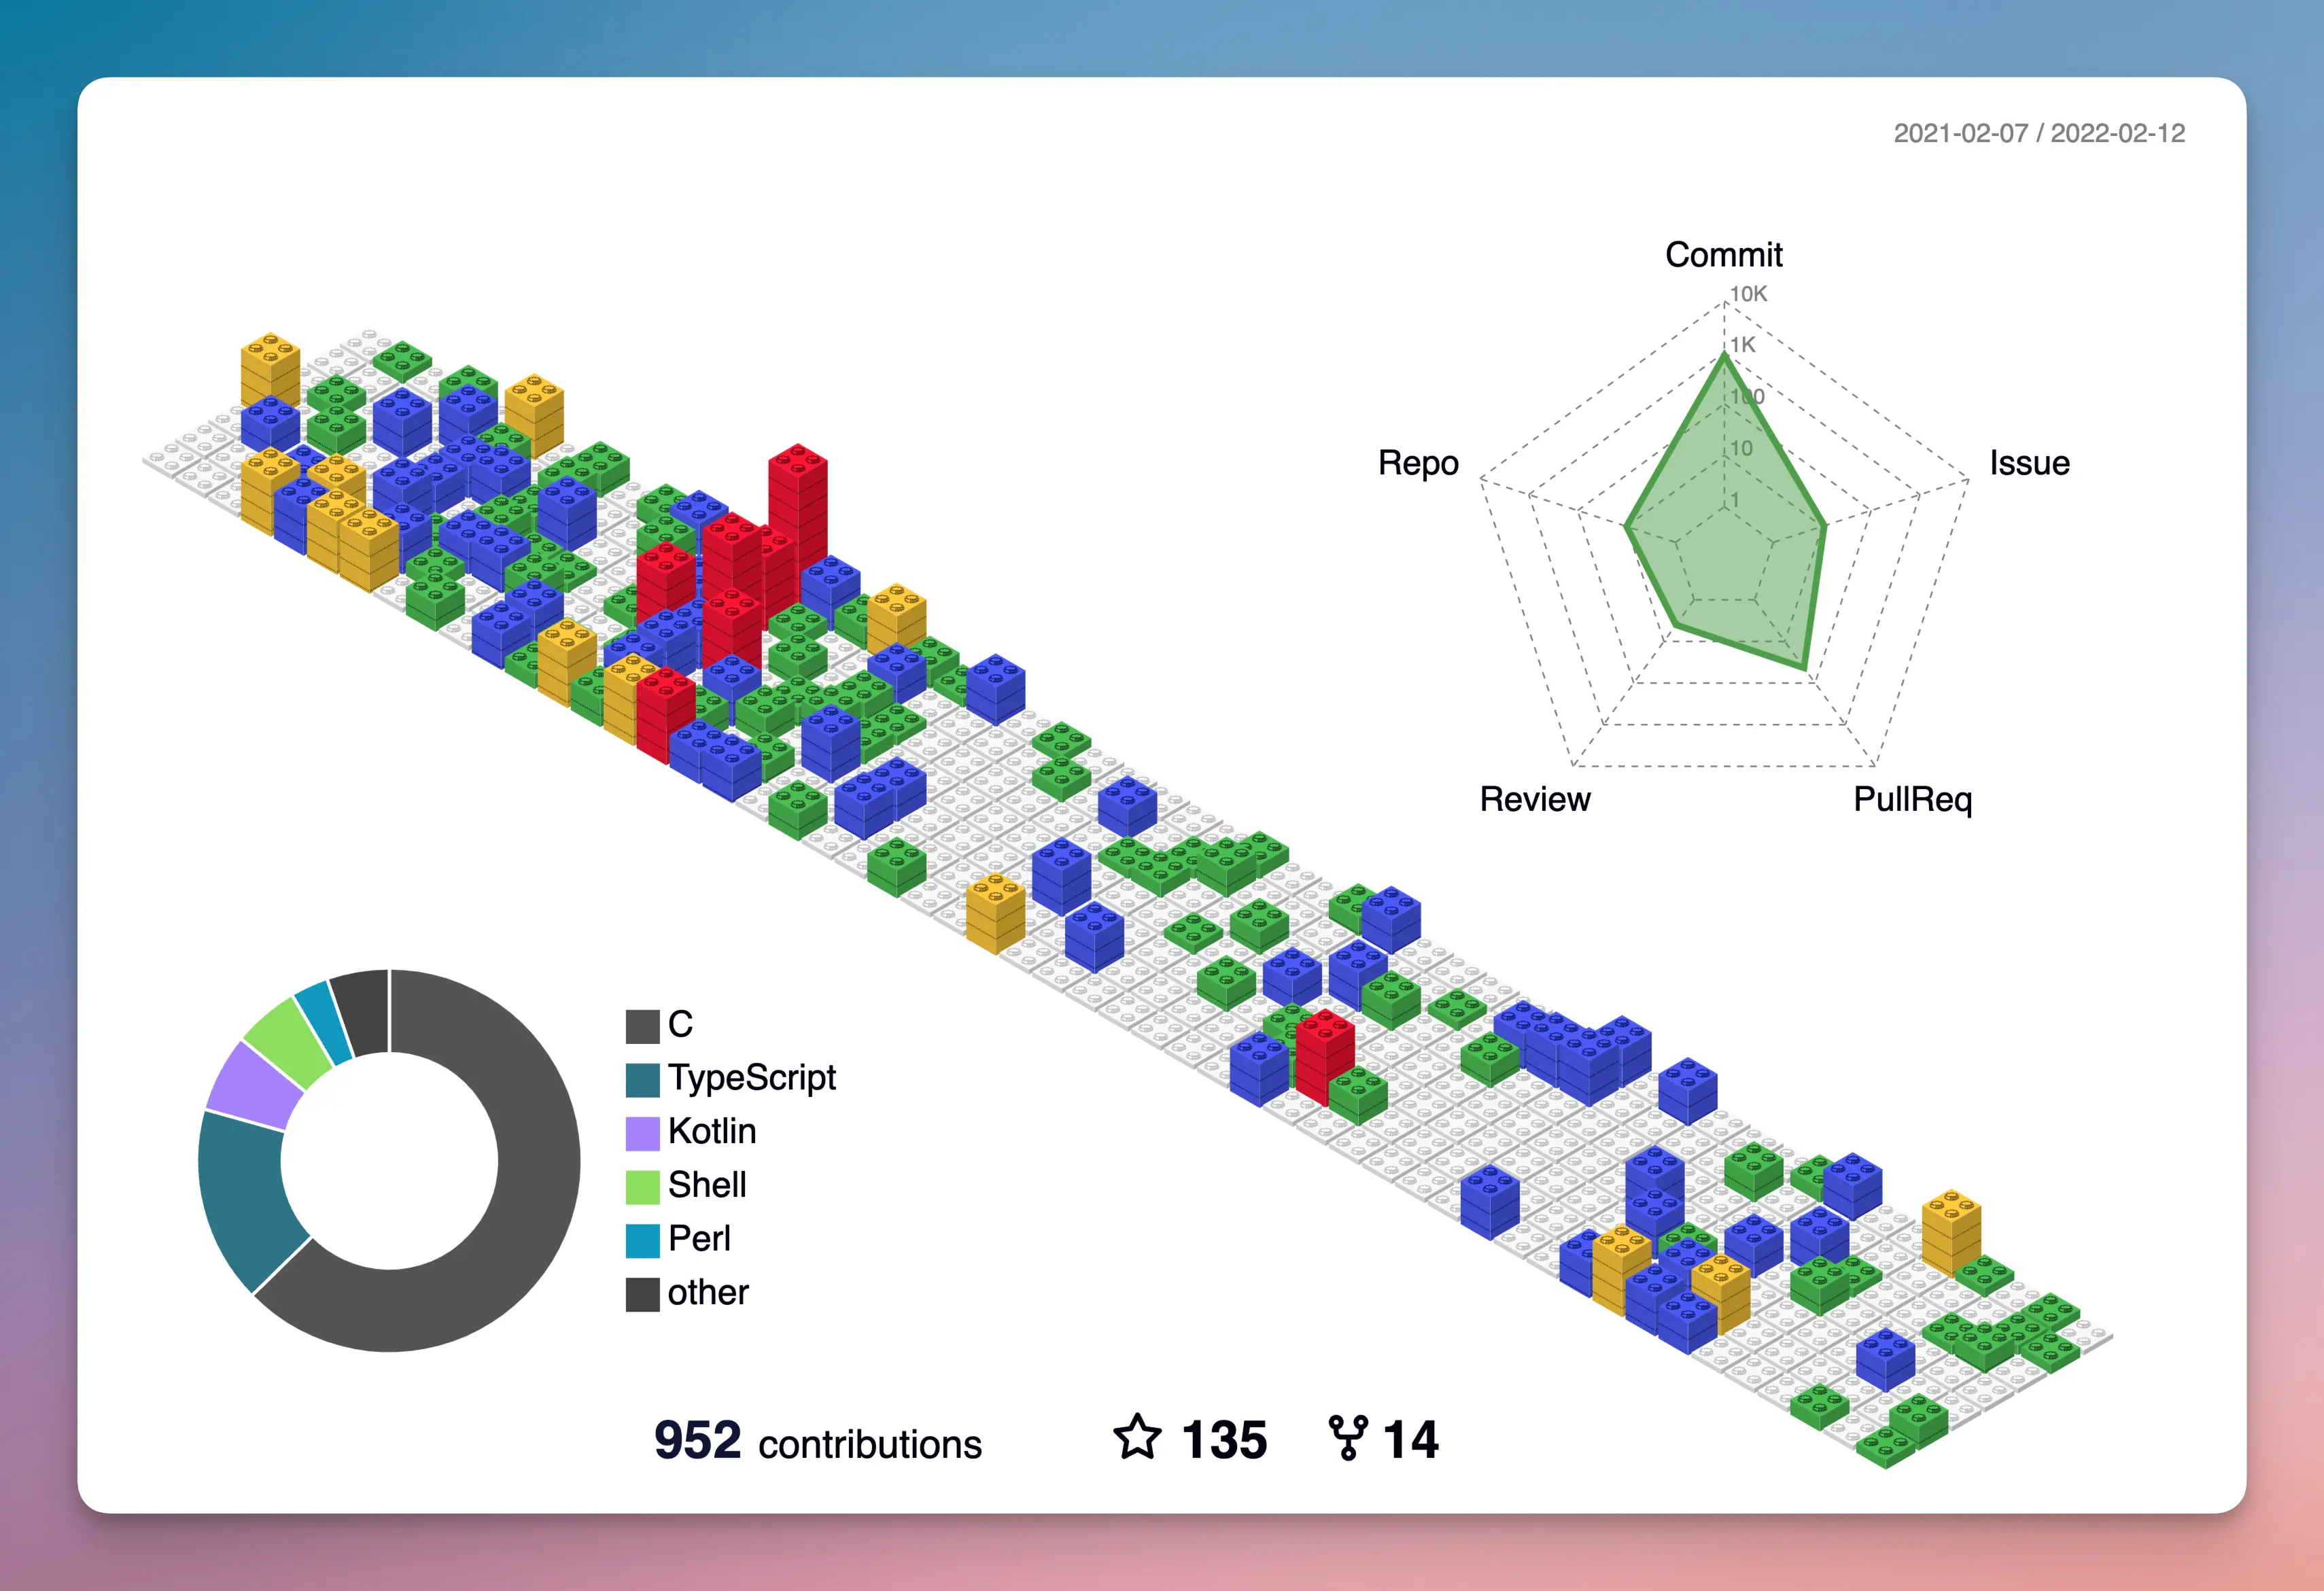Click the purple Kotlin legend swatch
This screenshot has height=1591, width=2324.
pos(642,1133)
